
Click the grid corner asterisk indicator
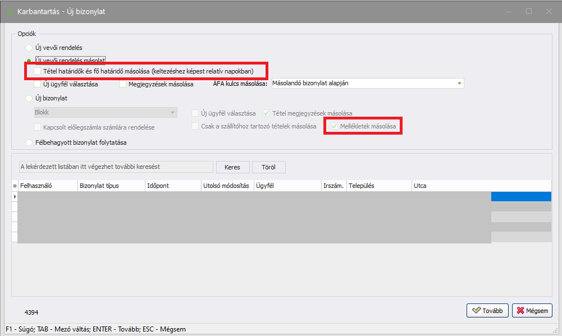pyautogui.click(x=15, y=186)
